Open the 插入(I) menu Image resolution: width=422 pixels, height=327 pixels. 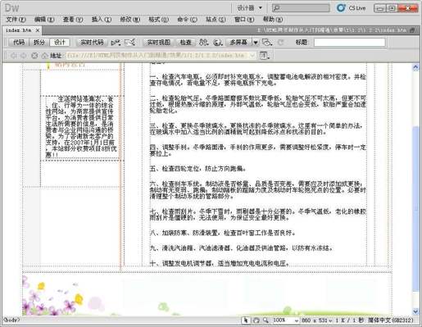(x=102, y=20)
